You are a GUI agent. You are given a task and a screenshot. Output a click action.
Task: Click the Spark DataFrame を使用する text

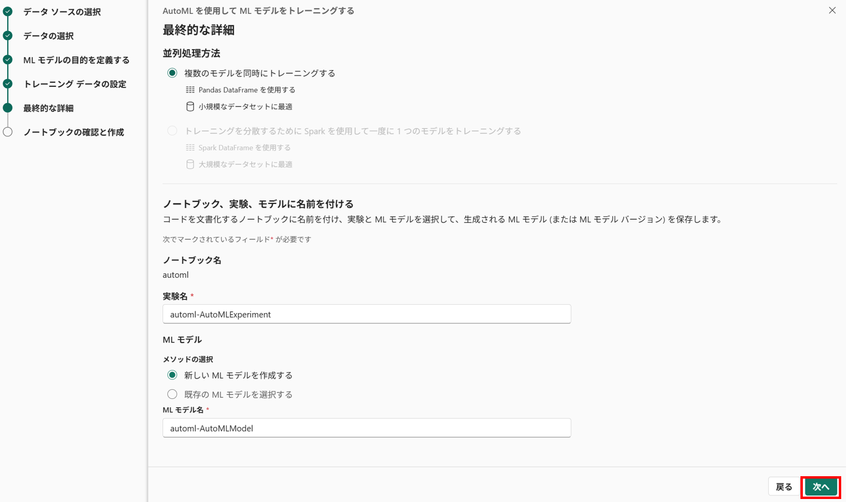coord(245,148)
